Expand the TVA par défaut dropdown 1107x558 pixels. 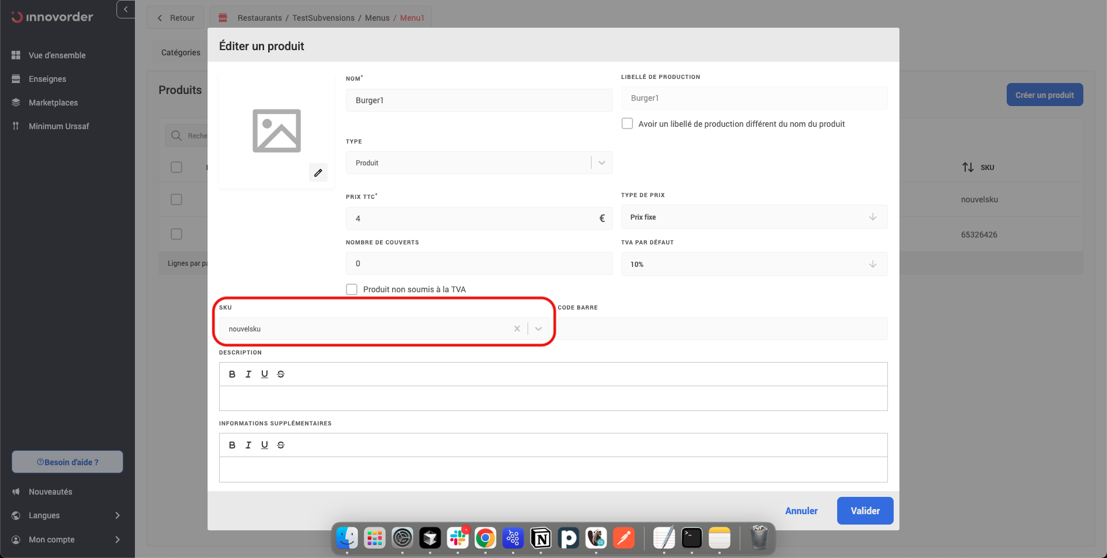pos(754,264)
